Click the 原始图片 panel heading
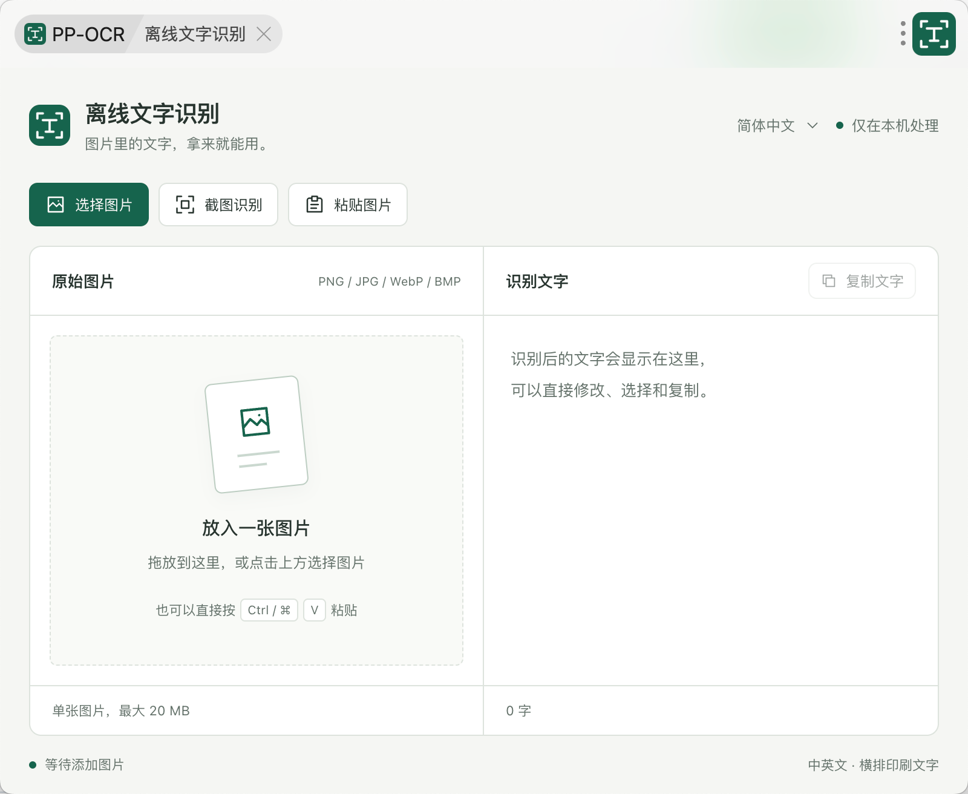This screenshot has width=968, height=794. 83,281
